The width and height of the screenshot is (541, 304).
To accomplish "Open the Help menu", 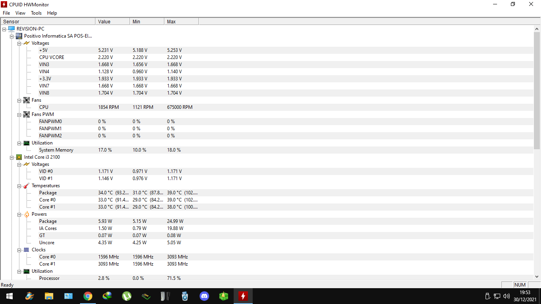I will tap(52, 13).
